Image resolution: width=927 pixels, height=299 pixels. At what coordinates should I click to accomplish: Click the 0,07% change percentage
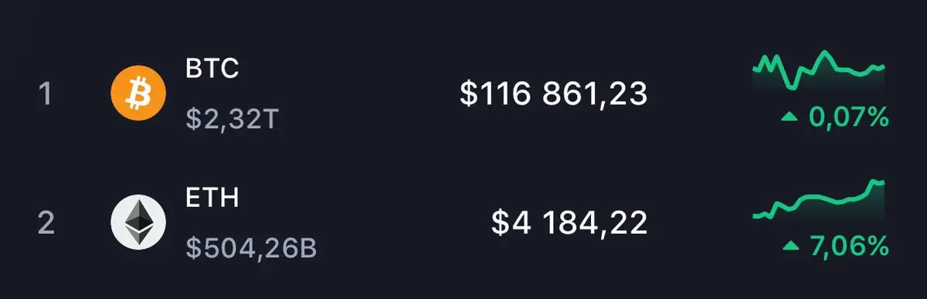point(849,118)
